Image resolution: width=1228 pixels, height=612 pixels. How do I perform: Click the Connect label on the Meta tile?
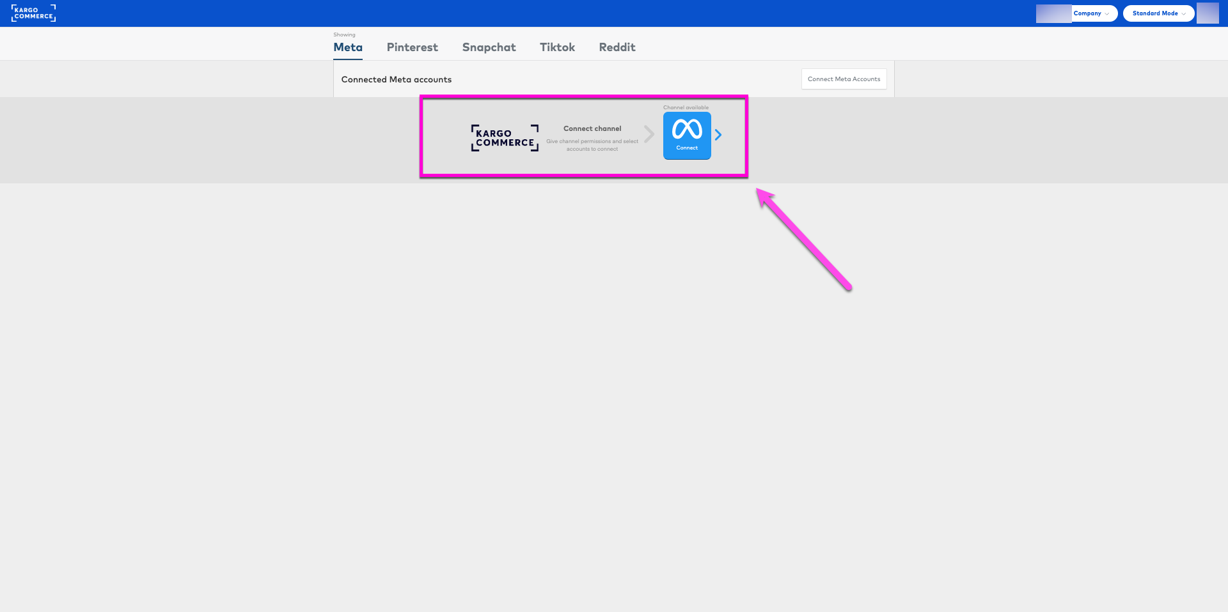pos(686,147)
